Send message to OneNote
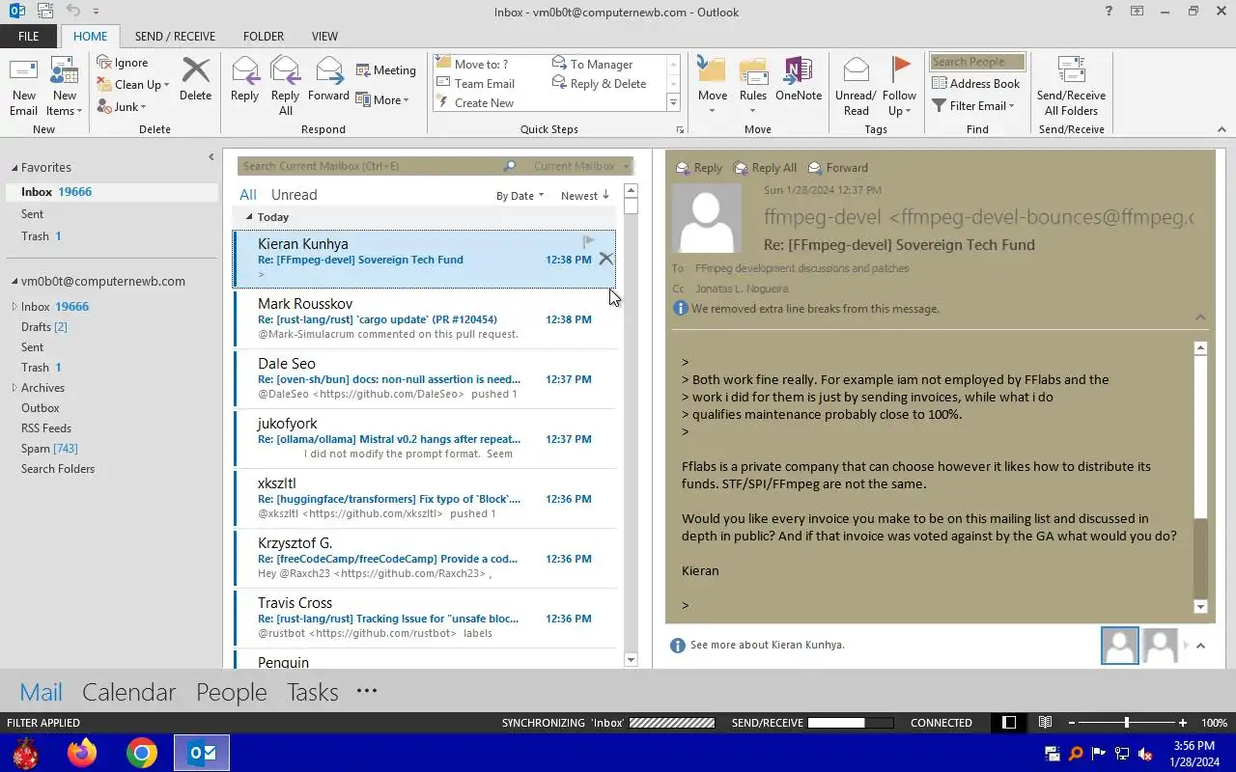This screenshot has height=772, width=1236. (798, 79)
